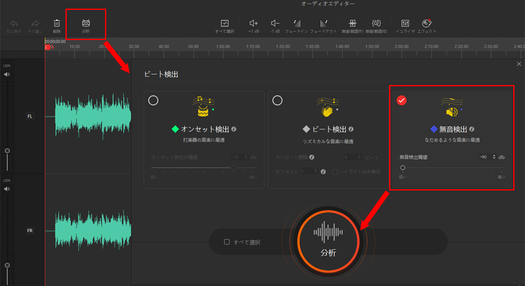Adjust the silence detection threshold slider handle

click(x=403, y=168)
